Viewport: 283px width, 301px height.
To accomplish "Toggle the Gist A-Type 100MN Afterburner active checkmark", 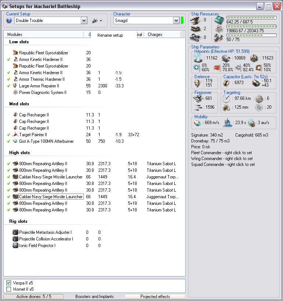I will click(8, 141).
